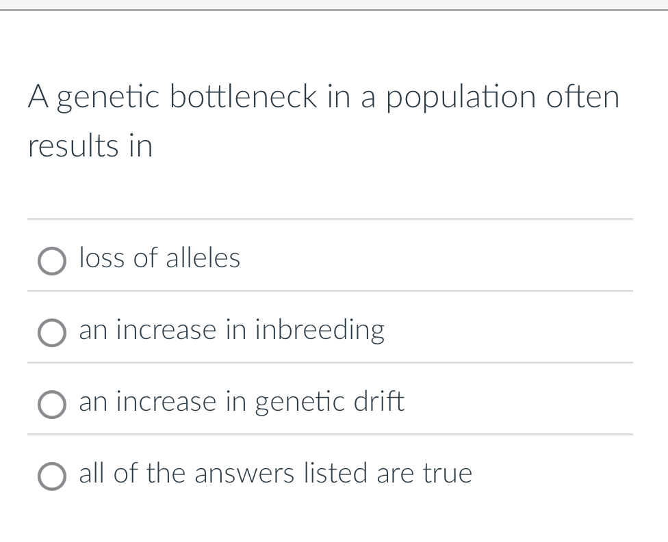Click the top bar of the quiz page
The width and height of the screenshot is (668, 542).
pyautogui.click(x=334, y=5)
